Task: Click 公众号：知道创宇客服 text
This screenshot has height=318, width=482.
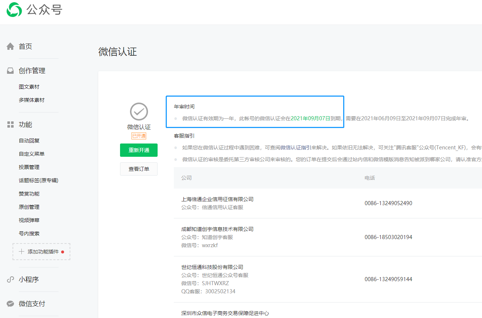Action: click(x=207, y=237)
